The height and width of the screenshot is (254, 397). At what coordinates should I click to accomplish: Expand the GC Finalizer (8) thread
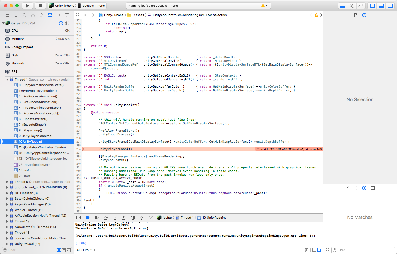(7, 193)
